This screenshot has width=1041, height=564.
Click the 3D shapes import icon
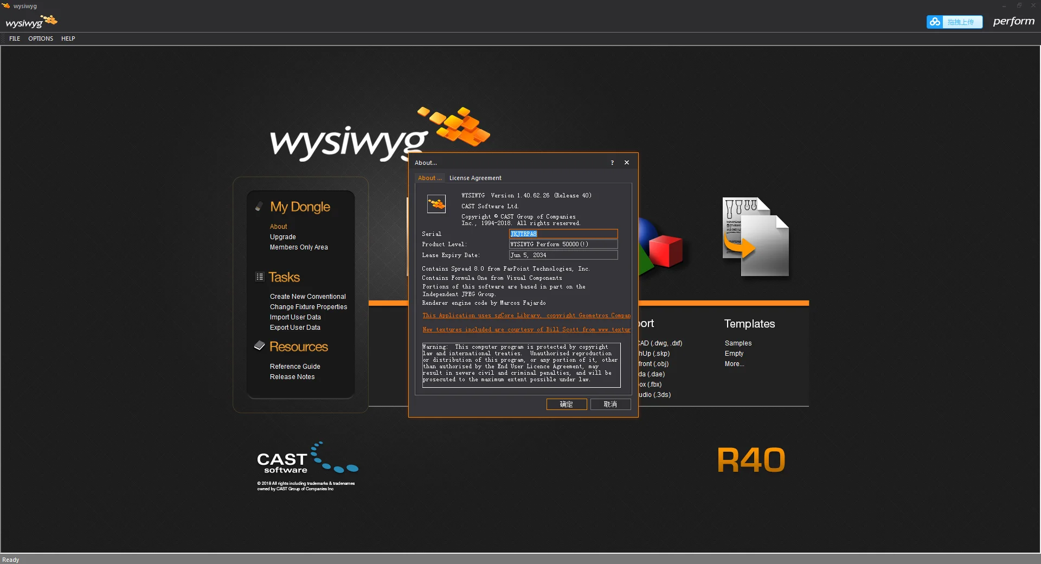(x=661, y=247)
